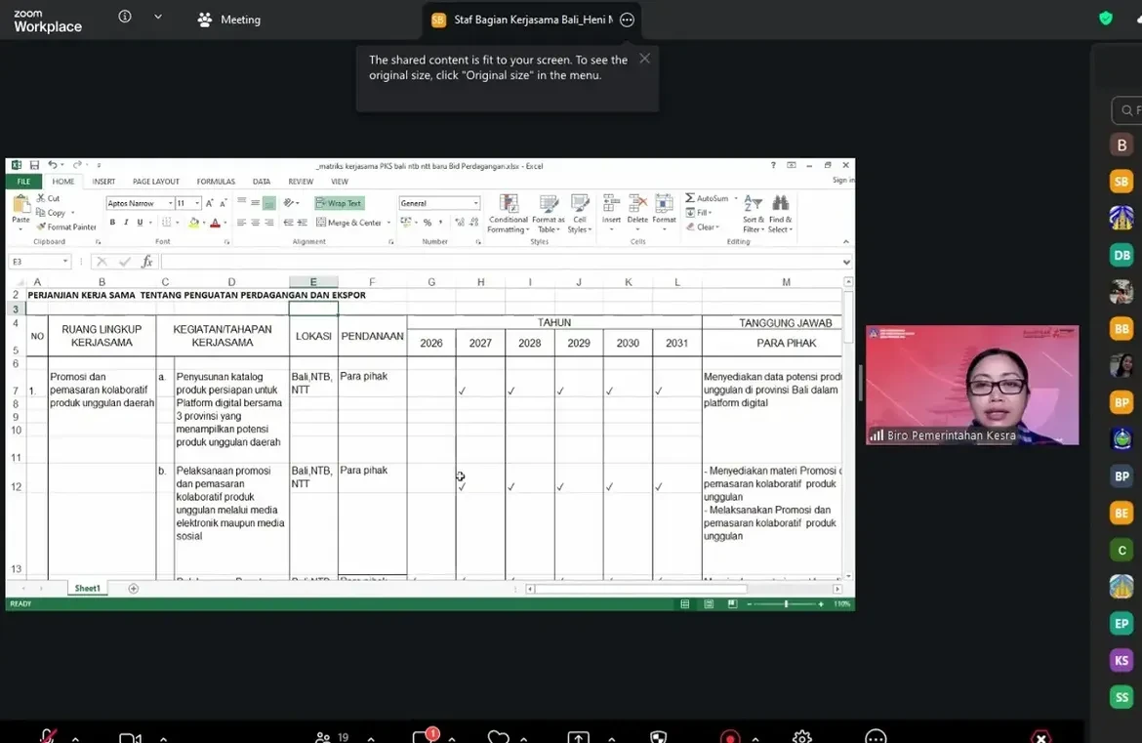Click the Delete cells icon

click(x=637, y=204)
